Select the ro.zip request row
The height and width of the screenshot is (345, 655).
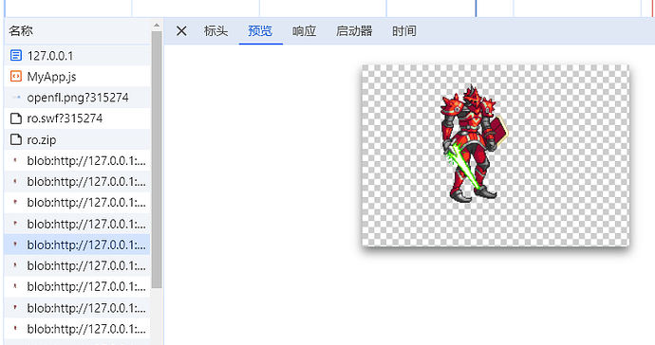77,139
